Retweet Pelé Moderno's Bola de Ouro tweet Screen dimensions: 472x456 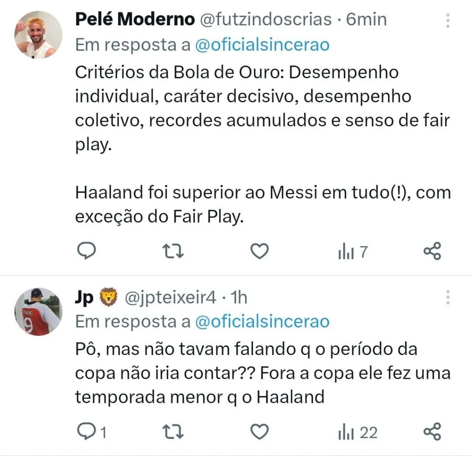coord(174,251)
